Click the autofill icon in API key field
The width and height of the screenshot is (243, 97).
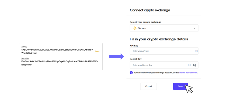(x=197, y=51)
